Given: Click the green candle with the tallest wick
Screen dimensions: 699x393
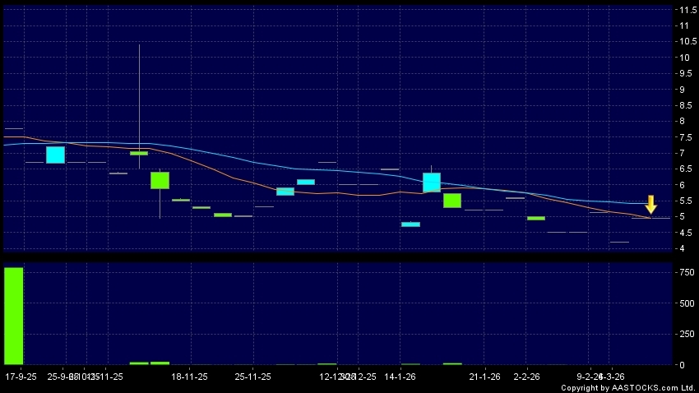Looking at the screenshot, I should (x=139, y=153).
